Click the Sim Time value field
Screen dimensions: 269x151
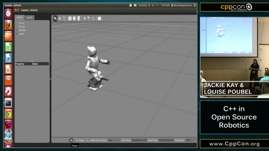coord(139,140)
